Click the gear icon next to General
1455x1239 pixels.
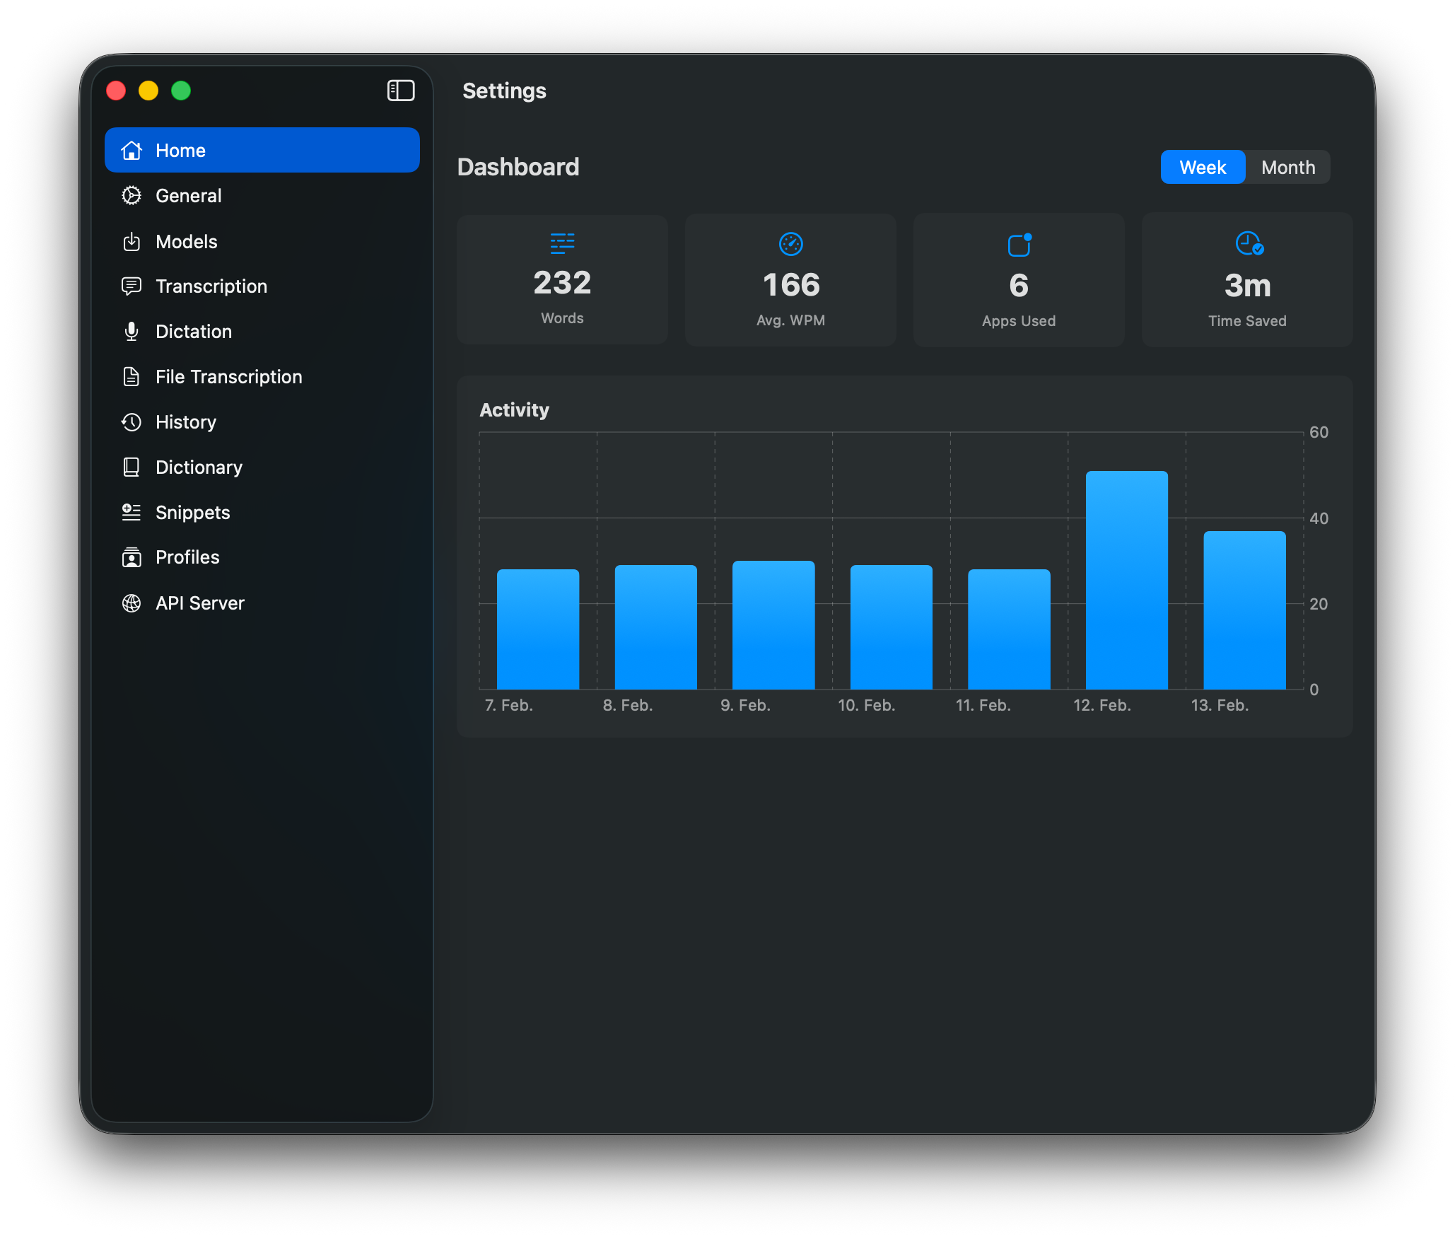point(132,196)
